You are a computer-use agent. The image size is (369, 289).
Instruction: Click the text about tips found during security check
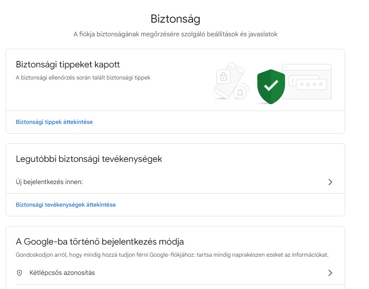[83, 77]
